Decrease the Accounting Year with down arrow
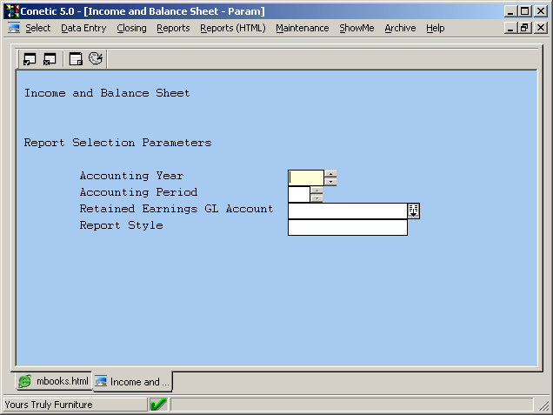 click(330, 182)
